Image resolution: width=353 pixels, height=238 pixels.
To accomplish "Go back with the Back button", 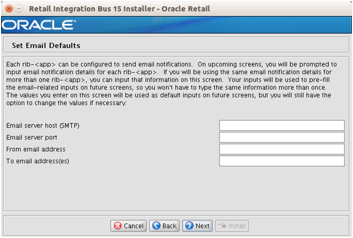I will 164,225.
